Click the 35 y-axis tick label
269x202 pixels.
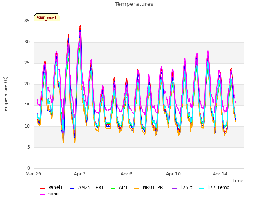(x=27, y=21)
